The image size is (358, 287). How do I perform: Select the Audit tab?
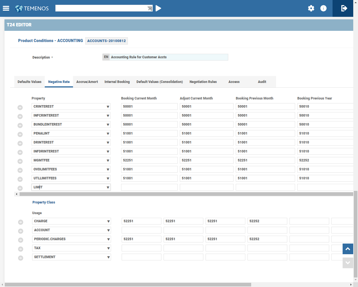262,82
